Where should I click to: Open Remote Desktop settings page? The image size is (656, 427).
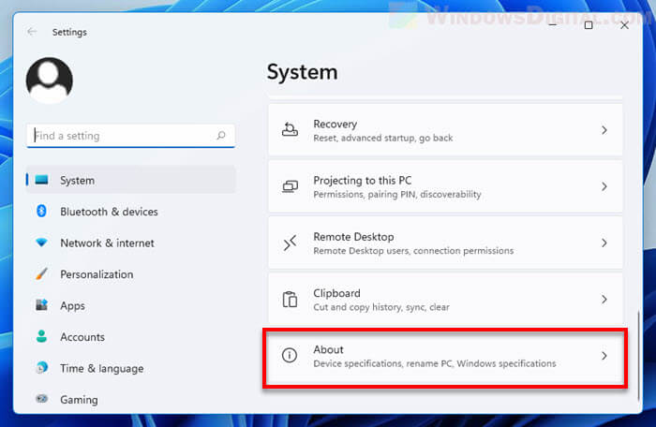445,243
